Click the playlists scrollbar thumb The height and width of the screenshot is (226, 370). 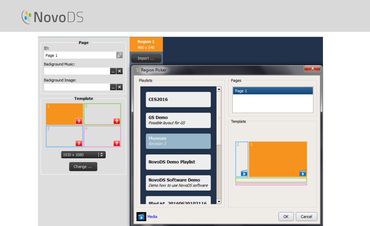tap(219, 119)
